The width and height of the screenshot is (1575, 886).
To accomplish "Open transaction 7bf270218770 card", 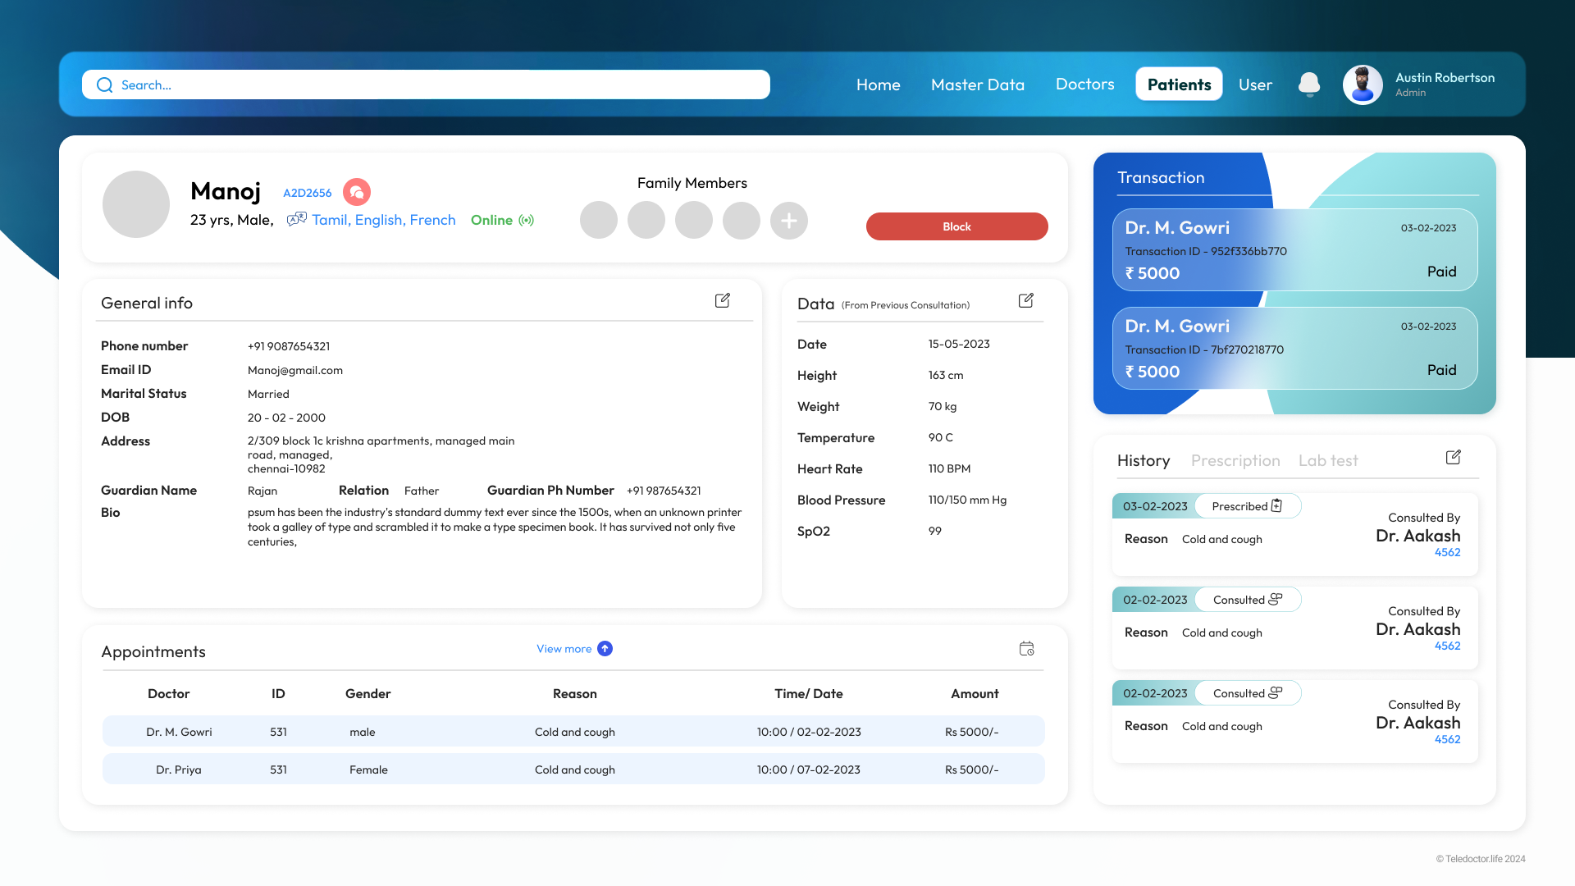I will click(1295, 348).
